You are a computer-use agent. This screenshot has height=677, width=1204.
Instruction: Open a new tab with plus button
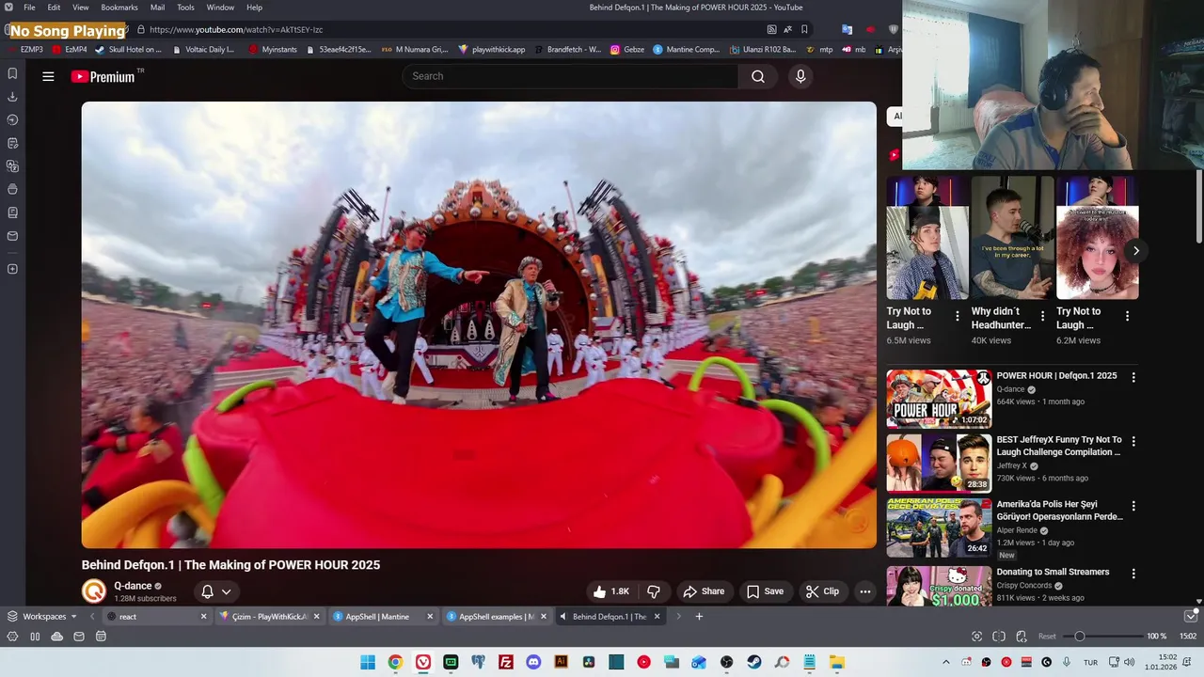tap(699, 617)
